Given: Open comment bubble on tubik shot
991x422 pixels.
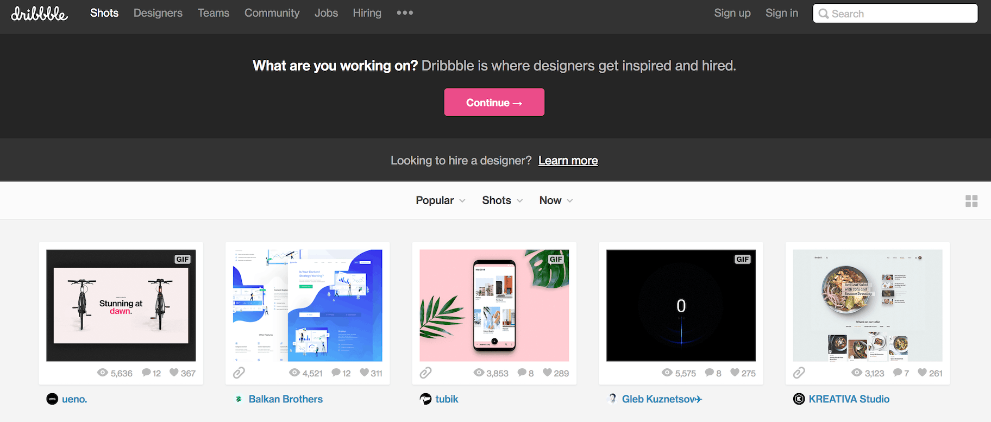Looking at the screenshot, I should (x=522, y=373).
